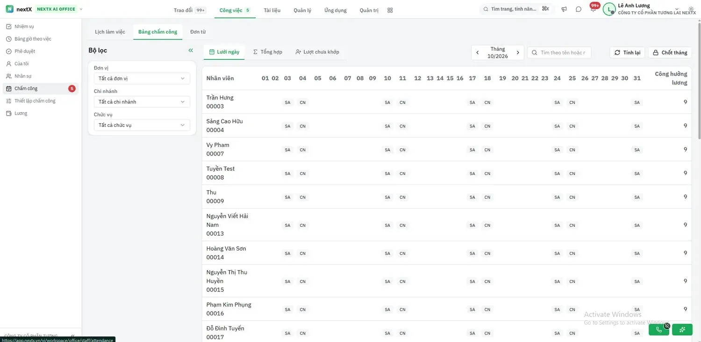Switch to the Lượt chưa khớp tab

317,52
